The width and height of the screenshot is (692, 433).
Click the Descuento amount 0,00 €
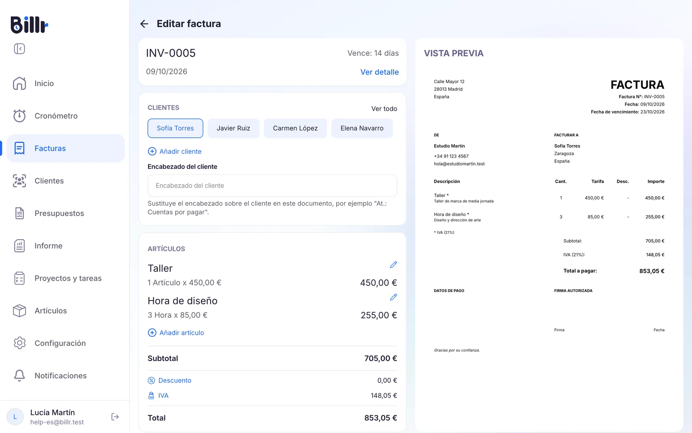tap(387, 380)
